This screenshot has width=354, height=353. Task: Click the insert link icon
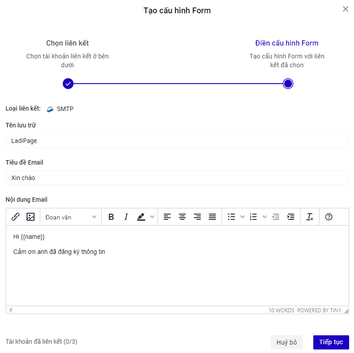[x=15, y=217]
